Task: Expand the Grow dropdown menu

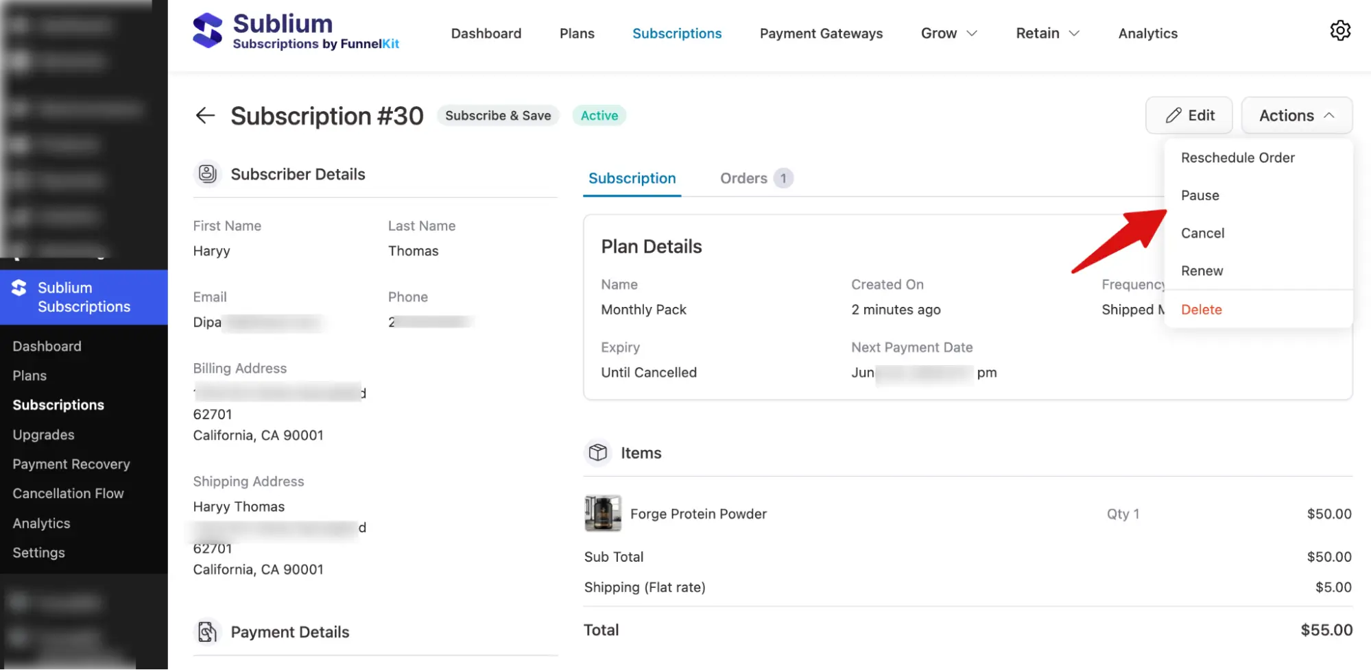Action: point(949,33)
